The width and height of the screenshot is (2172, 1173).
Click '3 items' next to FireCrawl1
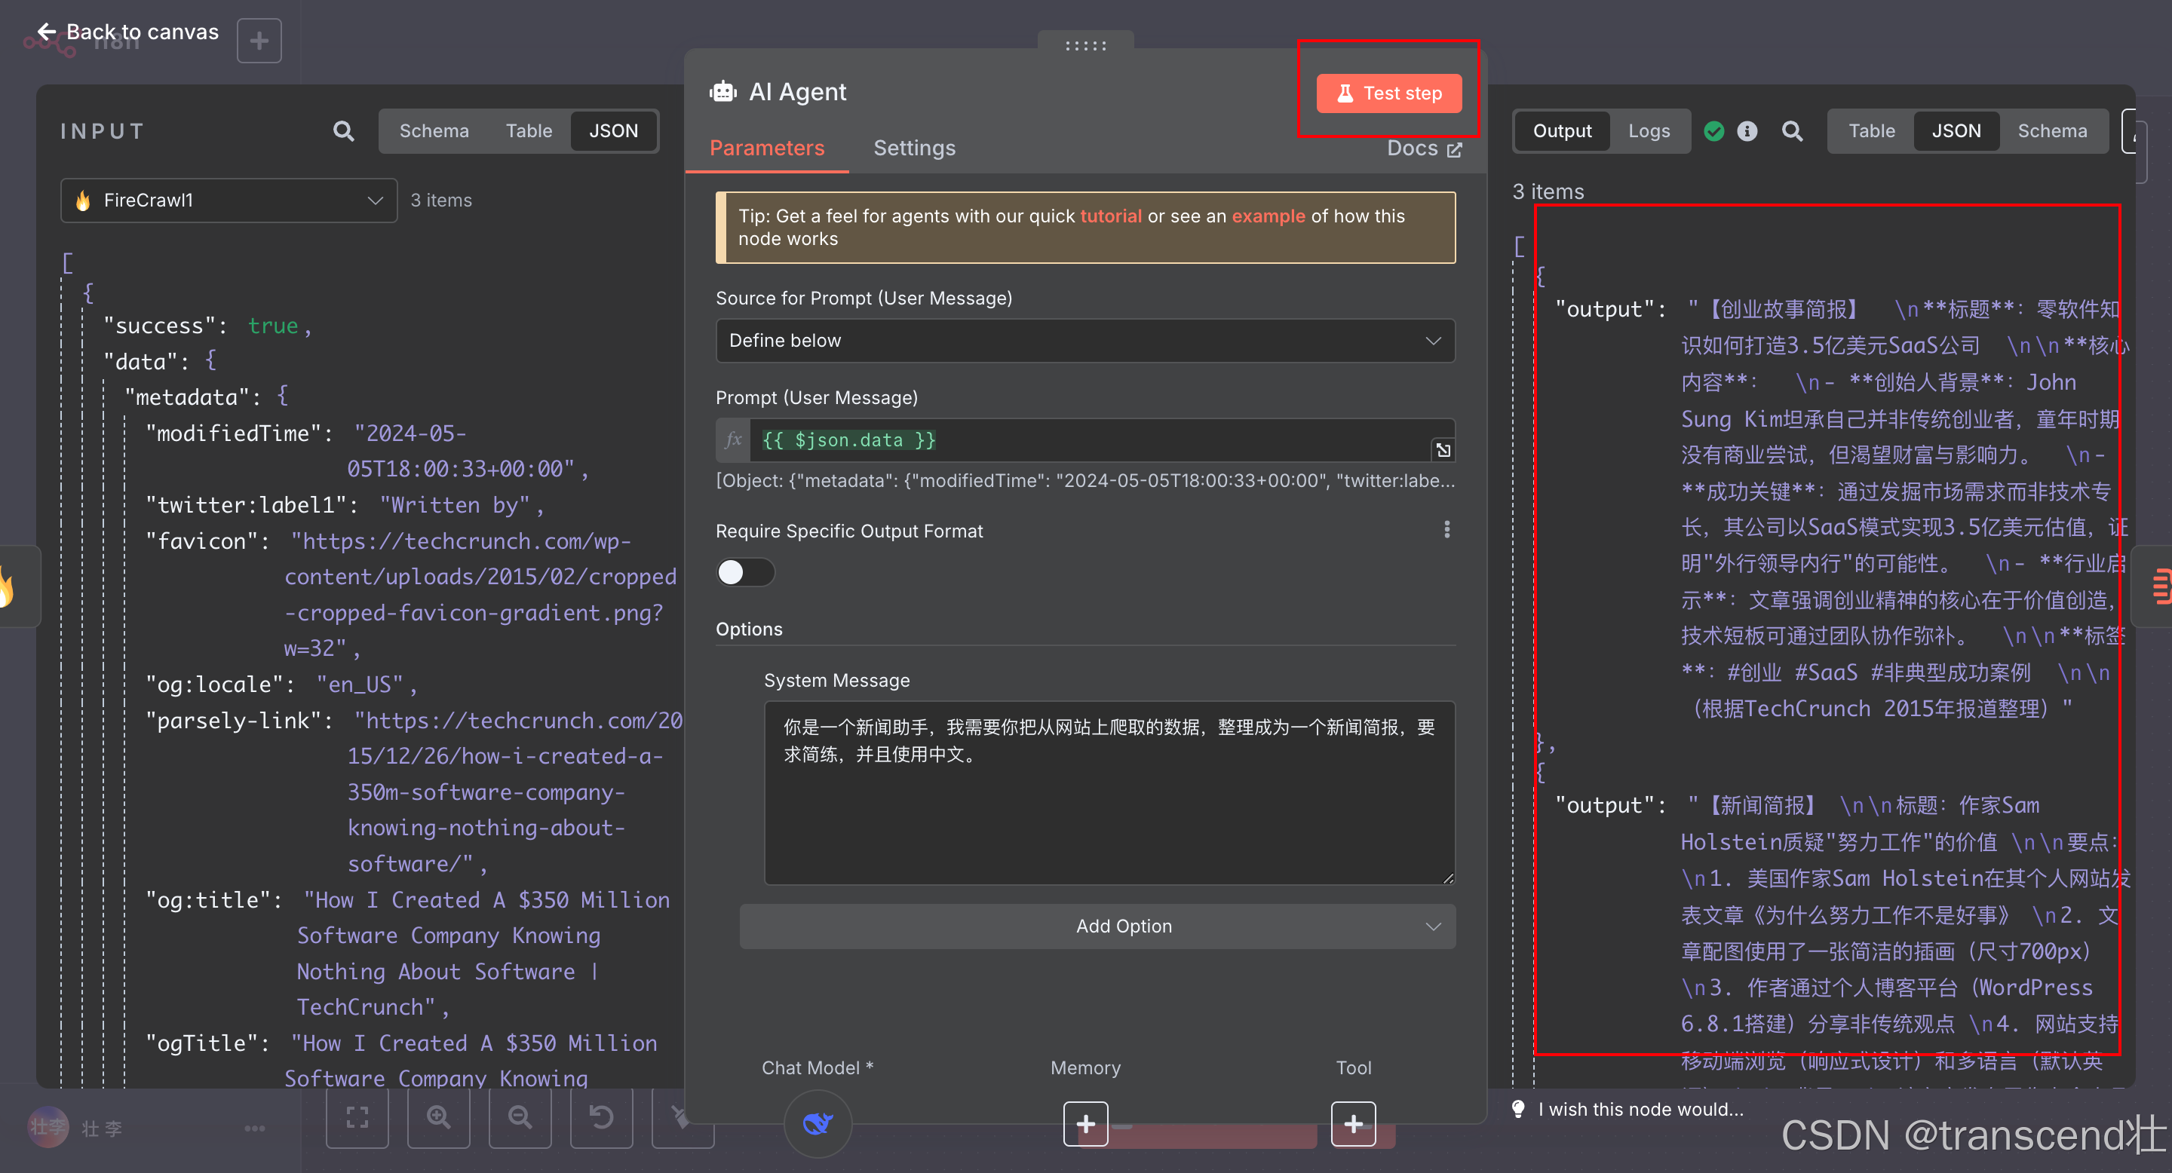[x=441, y=201]
